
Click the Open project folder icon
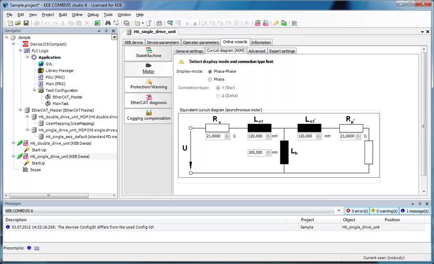point(18,23)
